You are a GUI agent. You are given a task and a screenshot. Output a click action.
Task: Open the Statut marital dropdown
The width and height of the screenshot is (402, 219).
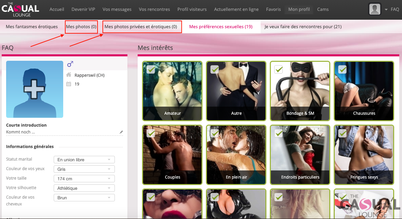(x=84, y=160)
